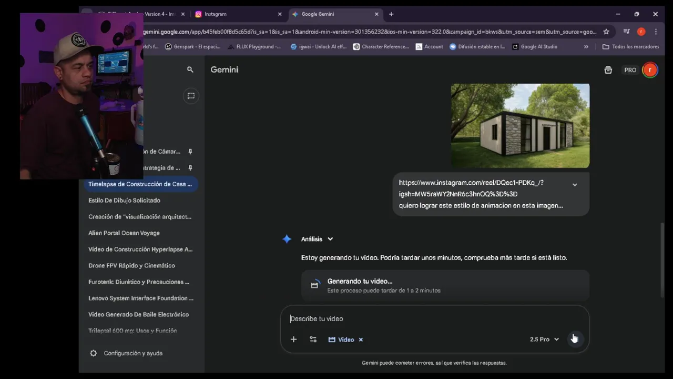The height and width of the screenshot is (379, 673).
Task: Click the temporary chat icon in sidebar
Action: (191, 96)
